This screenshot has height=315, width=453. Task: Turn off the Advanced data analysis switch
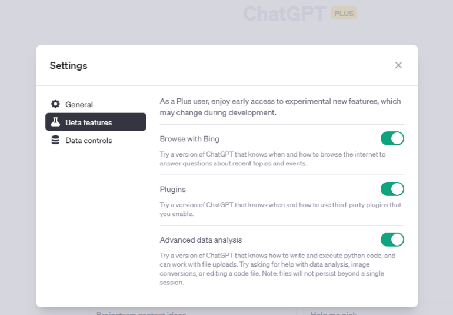coord(392,240)
